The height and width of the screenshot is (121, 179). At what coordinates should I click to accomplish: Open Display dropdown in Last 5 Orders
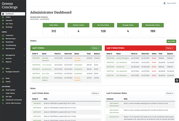(95, 48)
